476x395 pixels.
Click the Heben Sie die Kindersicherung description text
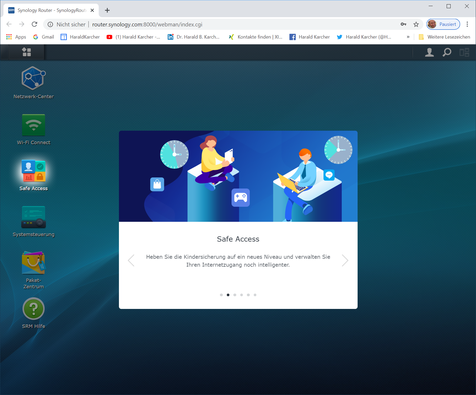click(238, 261)
